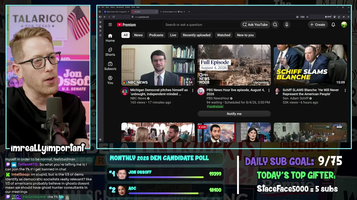This screenshot has height=200, width=357.
Task: Open more options for Schiff SLAMS Blanche video
Action: pos(345,91)
